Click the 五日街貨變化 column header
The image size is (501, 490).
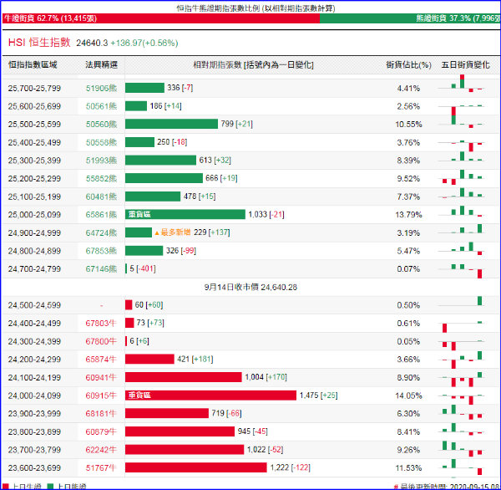click(465, 65)
